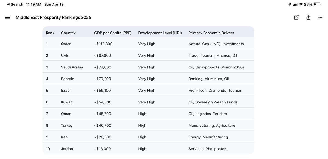This screenshot has height=159, width=328.
Task: Select the Saudi Arabia country cell
Action: [72, 67]
